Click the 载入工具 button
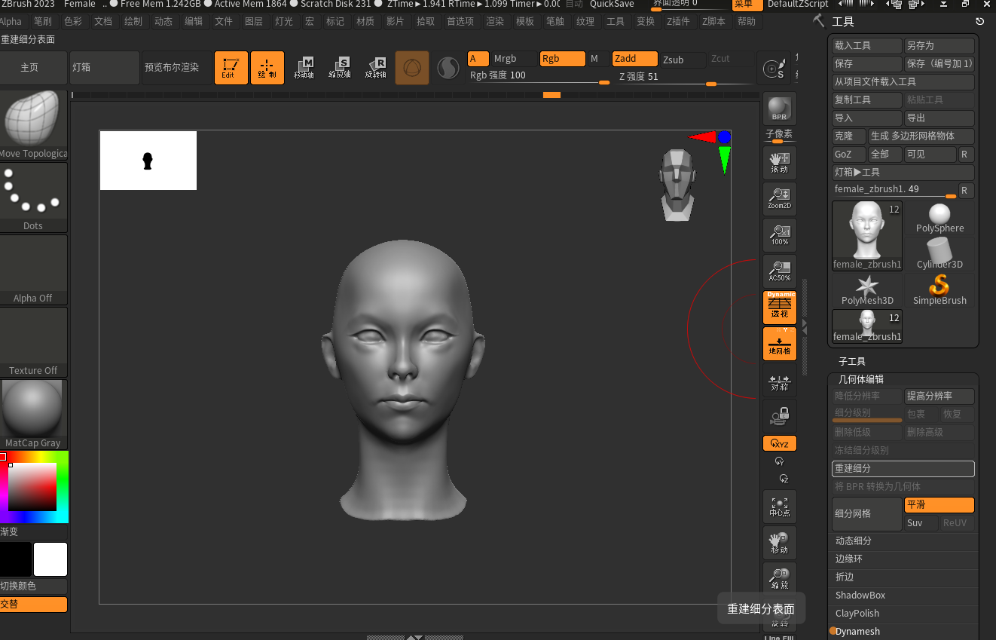The width and height of the screenshot is (996, 640). (866, 46)
